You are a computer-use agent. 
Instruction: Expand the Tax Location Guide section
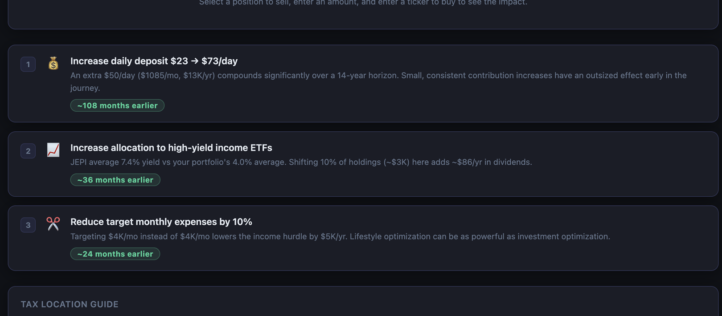[x=69, y=304]
